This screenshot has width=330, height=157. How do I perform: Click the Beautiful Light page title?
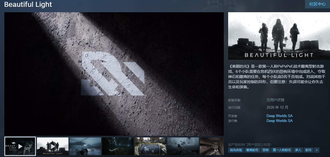point(28,5)
